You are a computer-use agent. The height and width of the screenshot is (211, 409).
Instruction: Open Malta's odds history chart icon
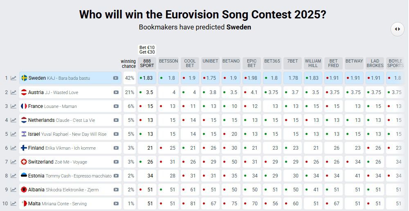(x=13, y=204)
